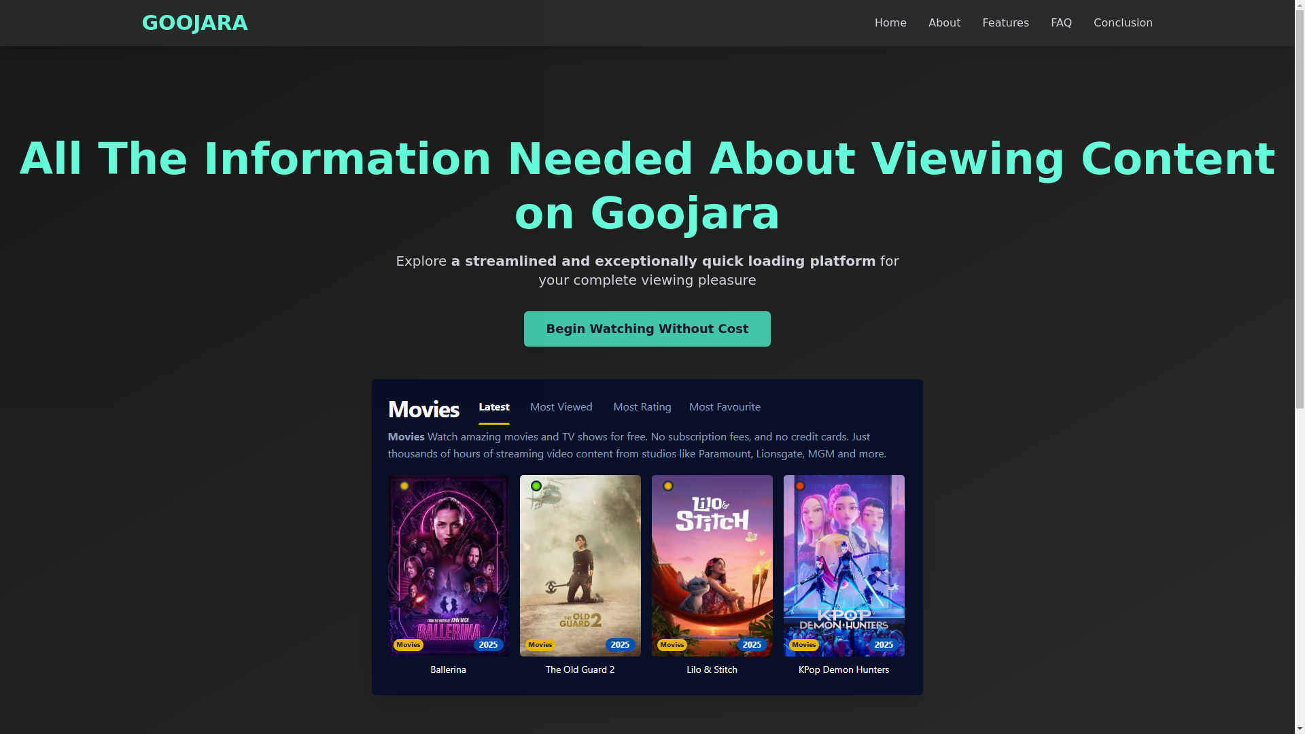Click the yellow status dot on Ballerina
This screenshot has width=1305, height=734.
click(404, 486)
